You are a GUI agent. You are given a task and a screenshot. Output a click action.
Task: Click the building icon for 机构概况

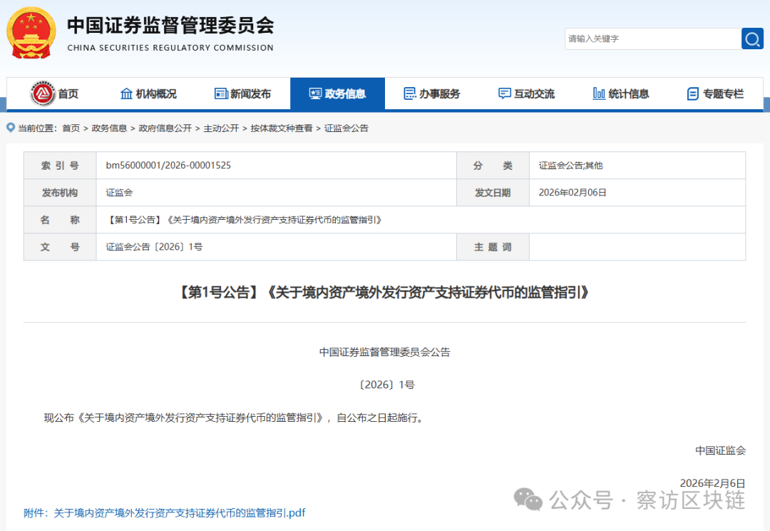[127, 93]
